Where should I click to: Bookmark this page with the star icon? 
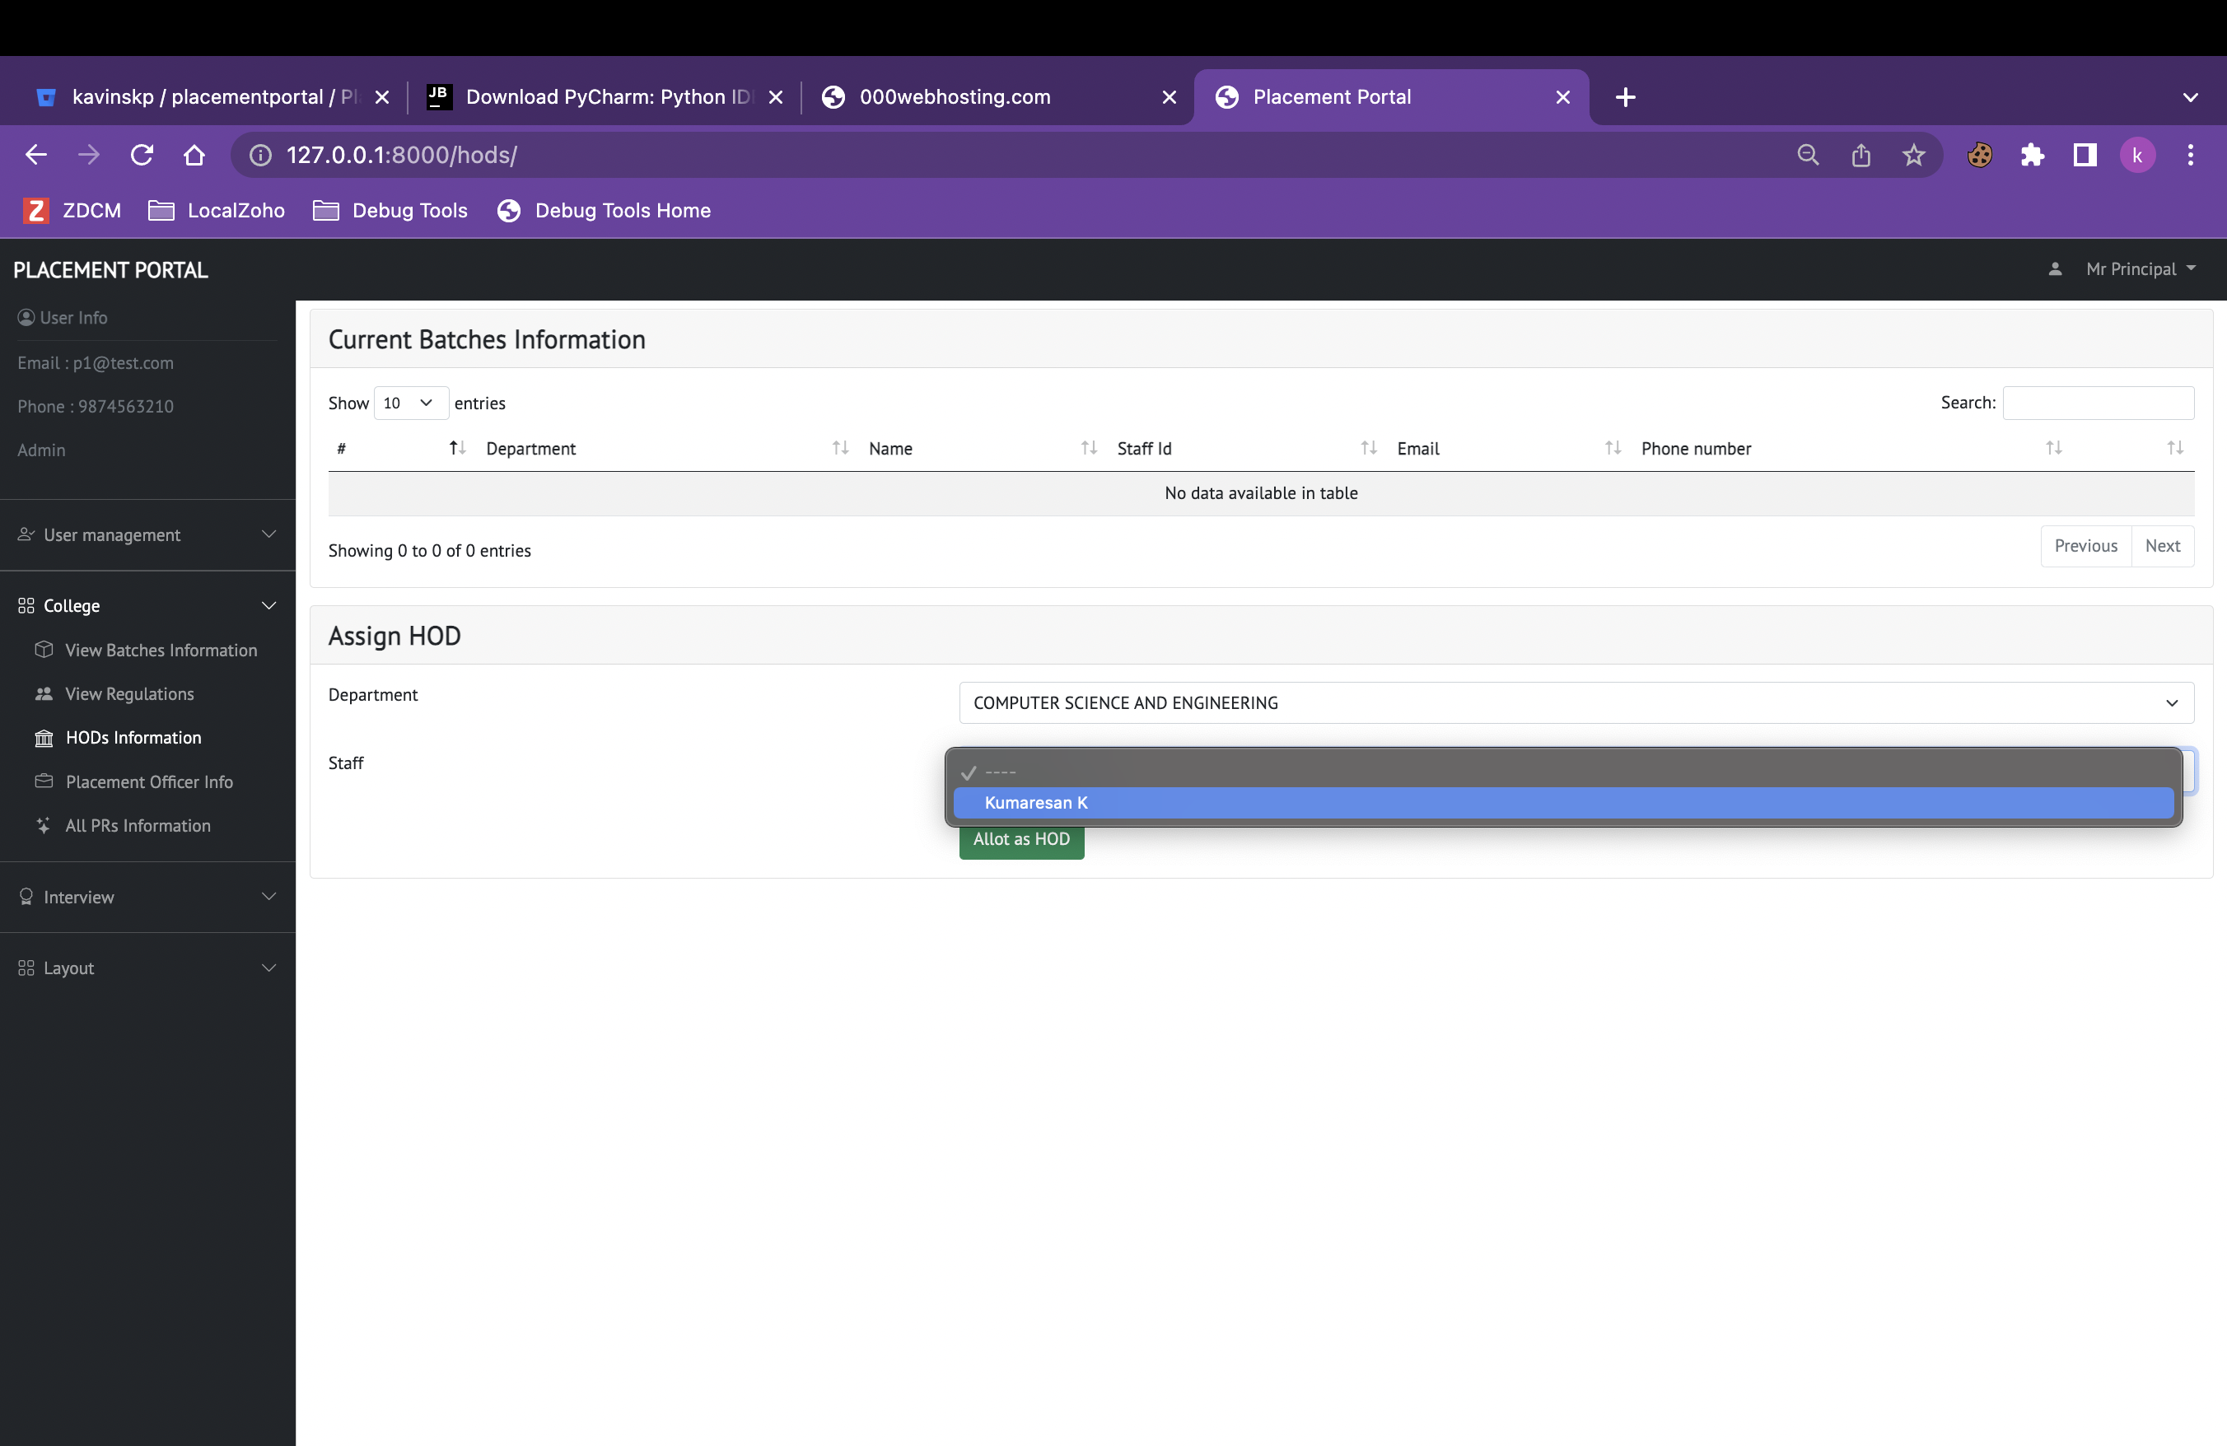pyautogui.click(x=1913, y=154)
